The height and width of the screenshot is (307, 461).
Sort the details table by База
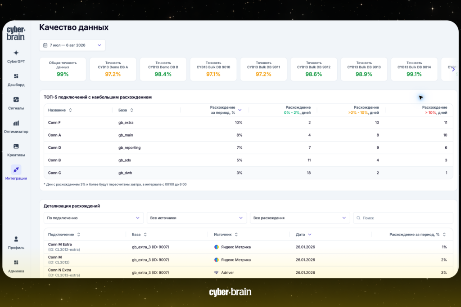[145, 235]
